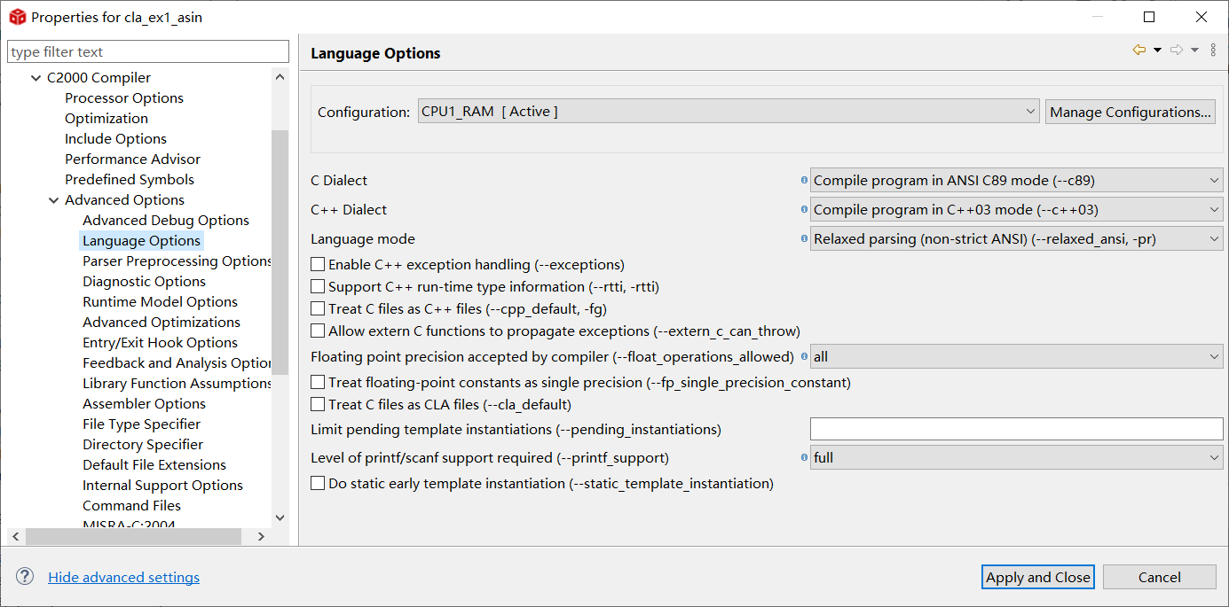The width and height of the screenshot is (1229, 607).
Task: Select Runtime Model Options in tree
Action: (x=160, y=301)
